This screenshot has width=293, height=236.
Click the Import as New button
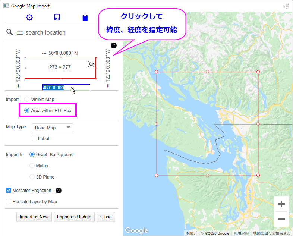pos(34,217)
